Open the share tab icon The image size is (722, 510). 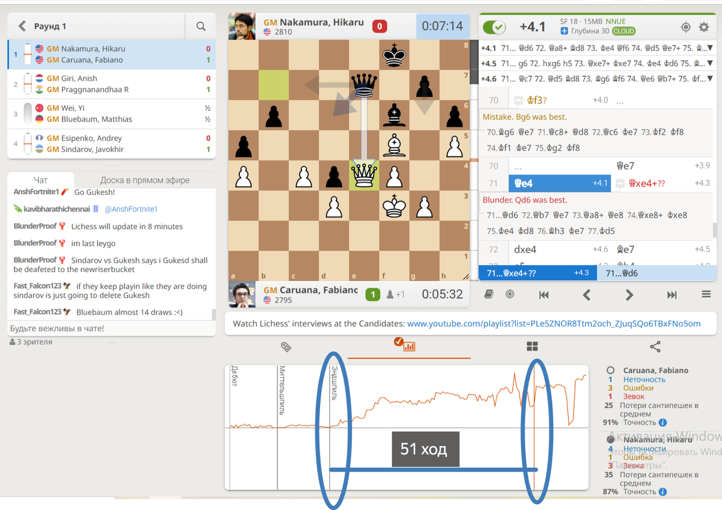(655, 346)
